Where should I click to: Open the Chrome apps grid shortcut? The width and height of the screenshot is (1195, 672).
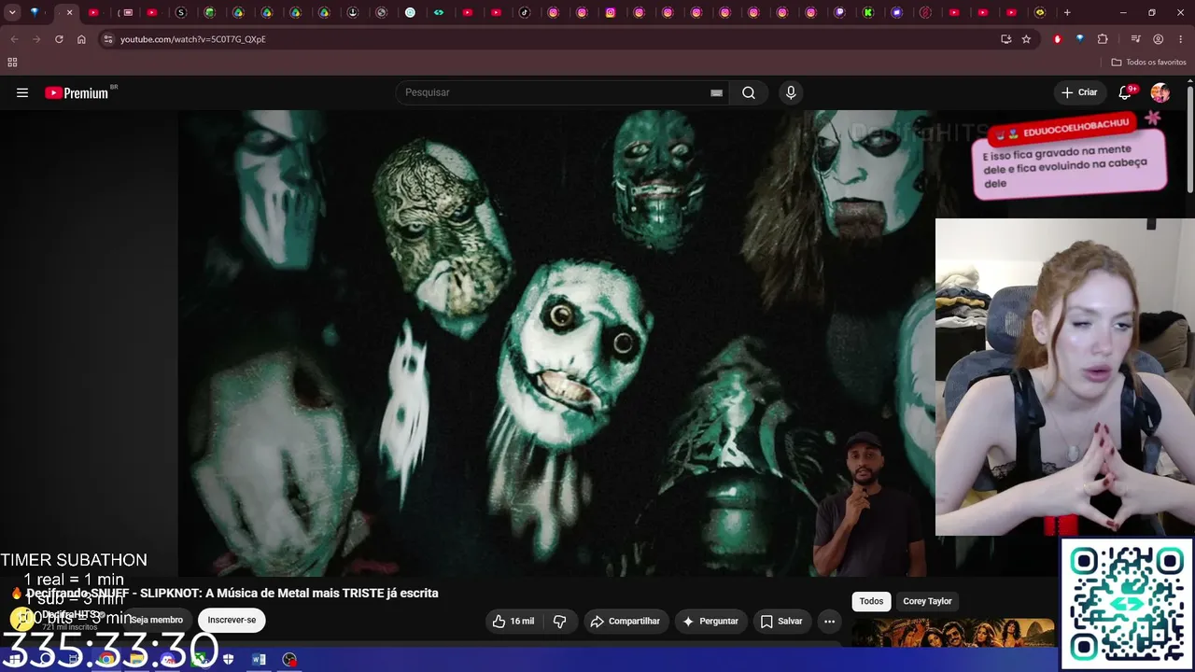tap(12, 63)
